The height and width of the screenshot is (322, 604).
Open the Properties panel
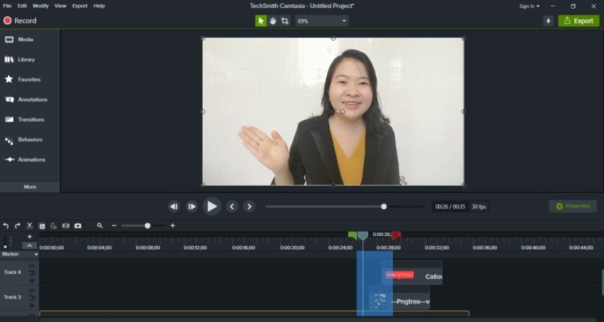(573, 206)
